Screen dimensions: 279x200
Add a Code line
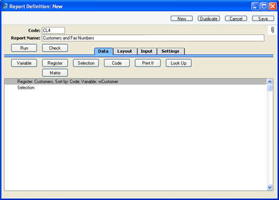117,63
